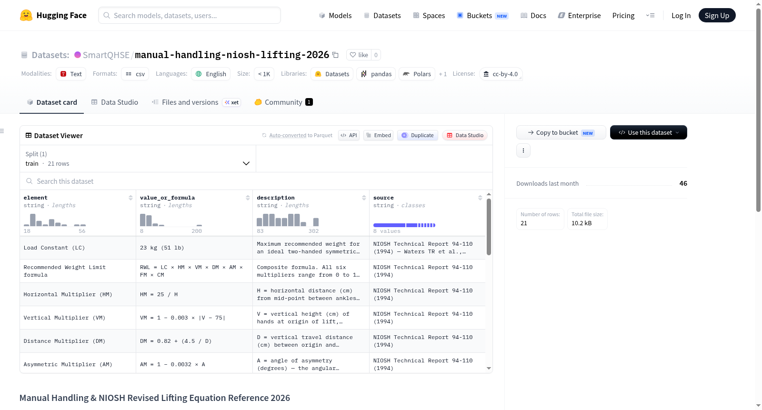Click the Datasets library tag
This screenshot has width=762, height=410.
(332, 74)
